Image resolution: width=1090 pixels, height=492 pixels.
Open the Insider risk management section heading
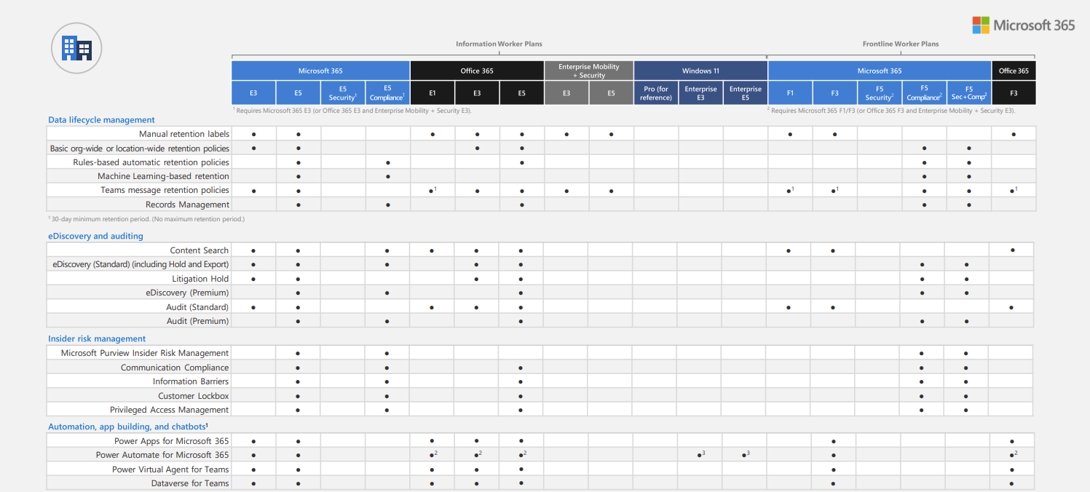[97, 338]
